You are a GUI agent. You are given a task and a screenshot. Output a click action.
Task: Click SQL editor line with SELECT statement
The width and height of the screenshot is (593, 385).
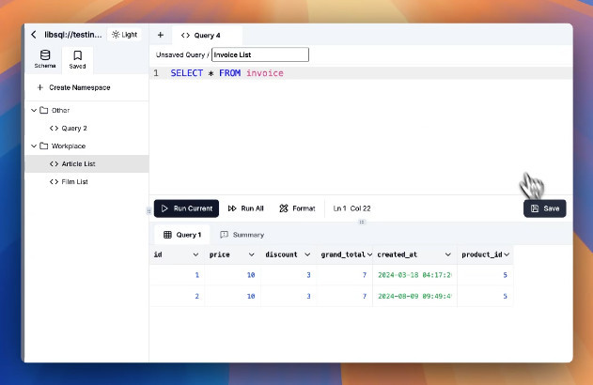(x=361, y=73)
